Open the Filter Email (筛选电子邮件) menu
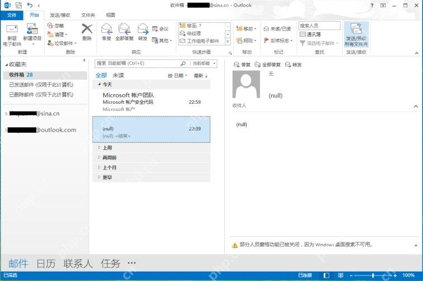Image resolution: width=423 pixels, height=281 pixels. [319, 43]
